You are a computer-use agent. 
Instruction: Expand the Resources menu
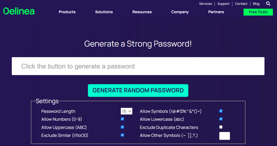coord(142,12)
